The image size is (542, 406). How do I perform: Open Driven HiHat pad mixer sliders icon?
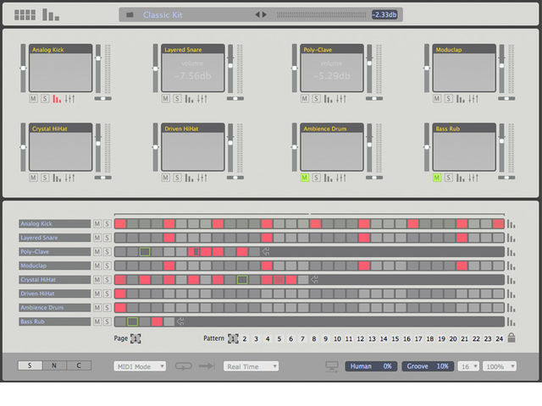(x=202, y=178)
